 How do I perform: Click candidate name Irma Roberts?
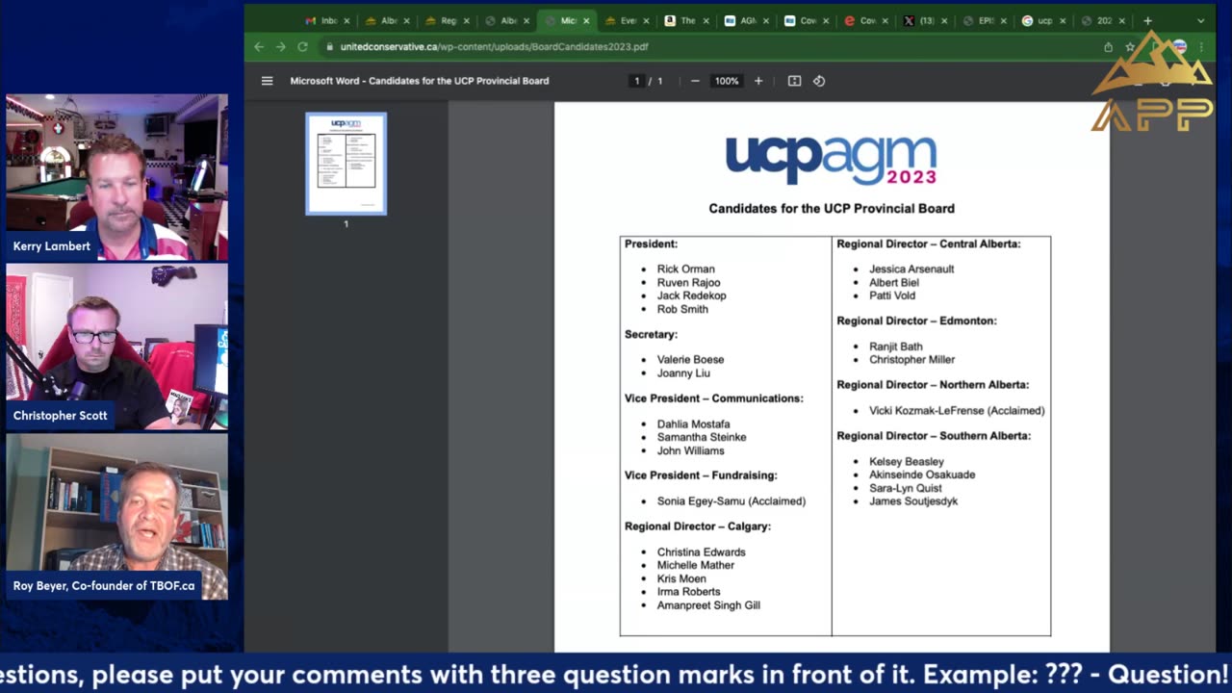click(688, 592)
